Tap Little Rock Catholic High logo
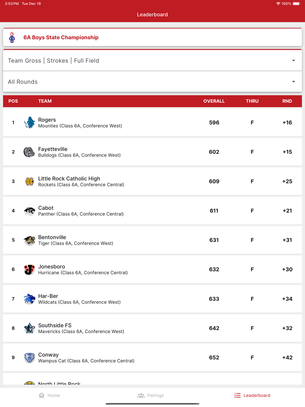The height and width of the screenshot is (407, 305). coord(29,182)
